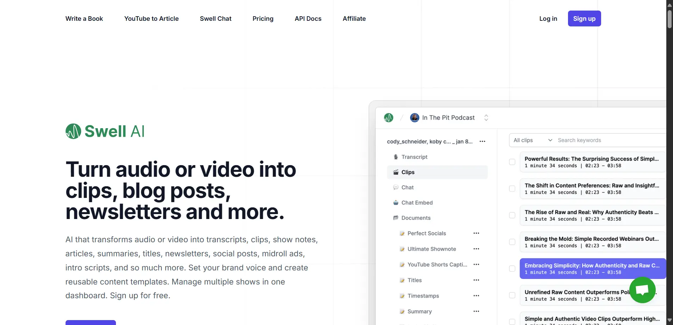Click the page's vertical scrollbar thumb
673x325 pixels.
669,19
